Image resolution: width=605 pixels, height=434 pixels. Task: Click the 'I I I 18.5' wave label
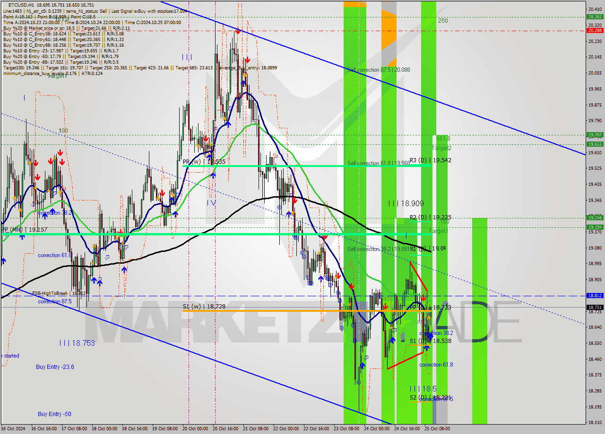(423, 389)
